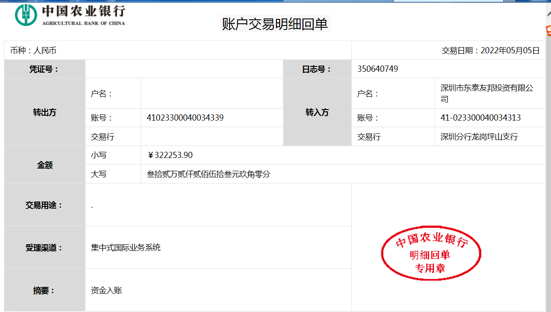Click the 交易用途 label cell
The width and height of the screenshot is (551, 312).
pyautogui.click(x=45, y=205)
